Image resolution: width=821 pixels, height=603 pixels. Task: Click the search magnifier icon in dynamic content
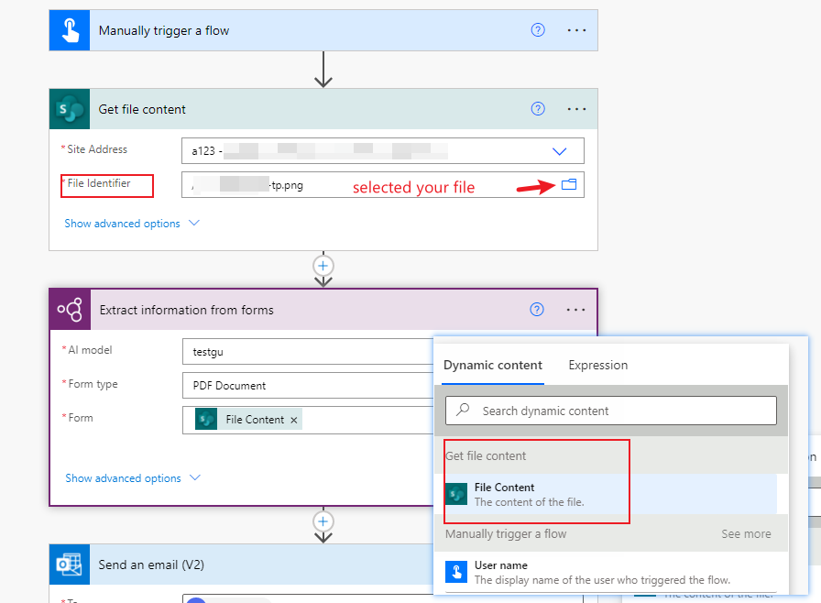click(x=463, y=410)
